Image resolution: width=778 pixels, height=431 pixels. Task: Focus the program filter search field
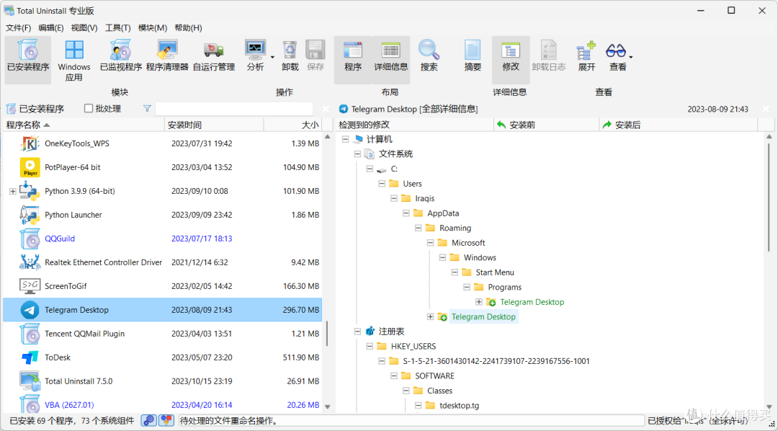click(234, 109)
